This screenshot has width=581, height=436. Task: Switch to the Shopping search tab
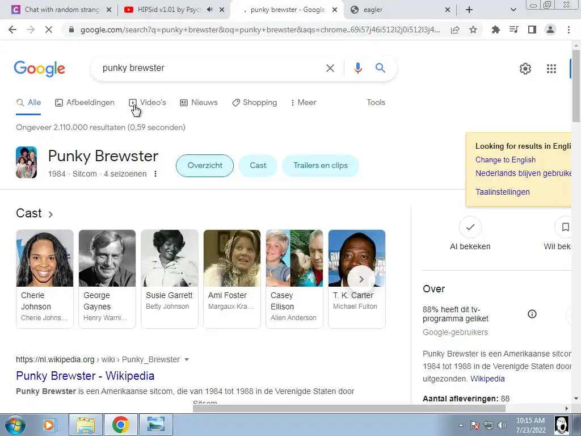[255, 103]
